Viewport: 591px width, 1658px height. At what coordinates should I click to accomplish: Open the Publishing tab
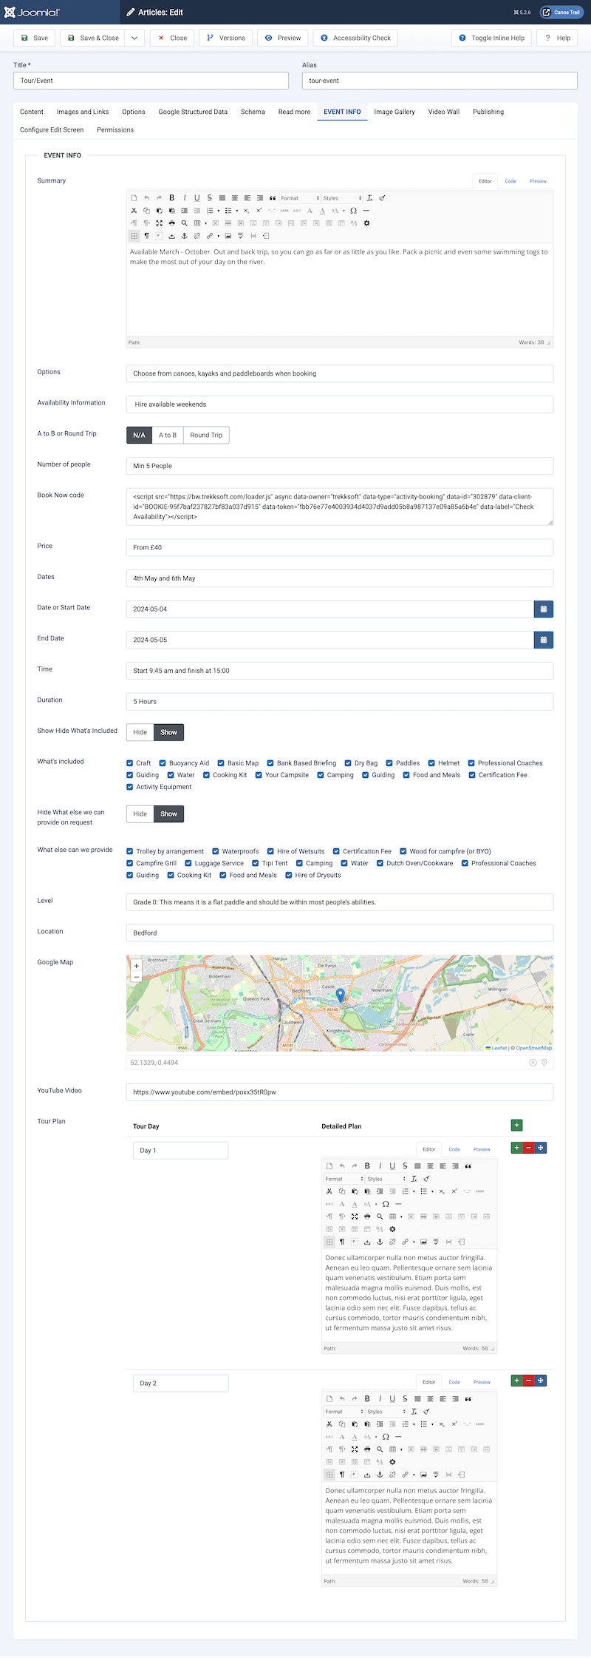point(488,112)
